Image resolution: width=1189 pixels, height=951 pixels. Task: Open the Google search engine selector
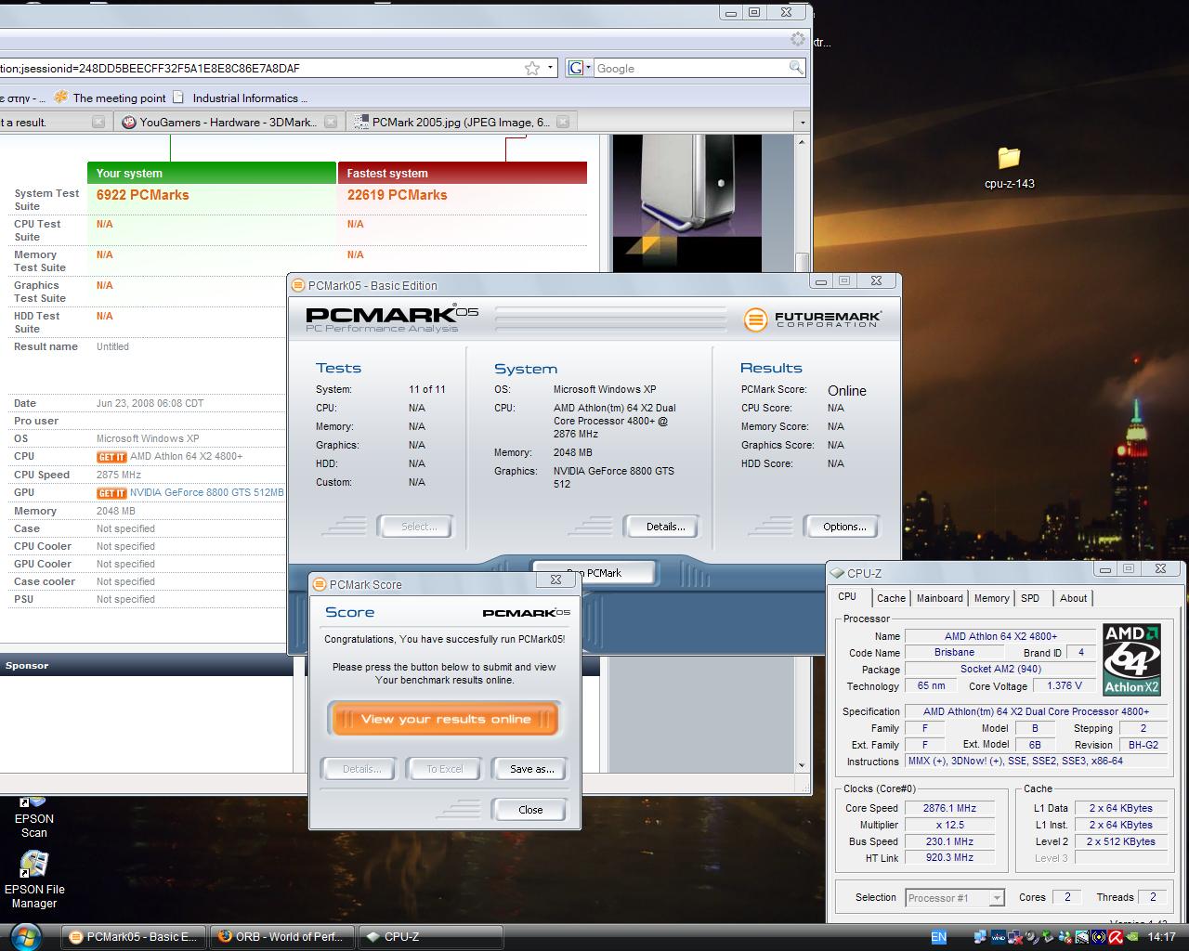click(x=580, y=68)
